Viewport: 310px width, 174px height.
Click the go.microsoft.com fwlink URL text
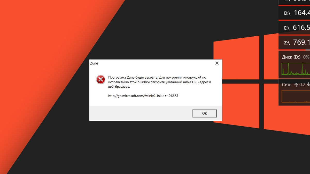(x=143, y=96)
